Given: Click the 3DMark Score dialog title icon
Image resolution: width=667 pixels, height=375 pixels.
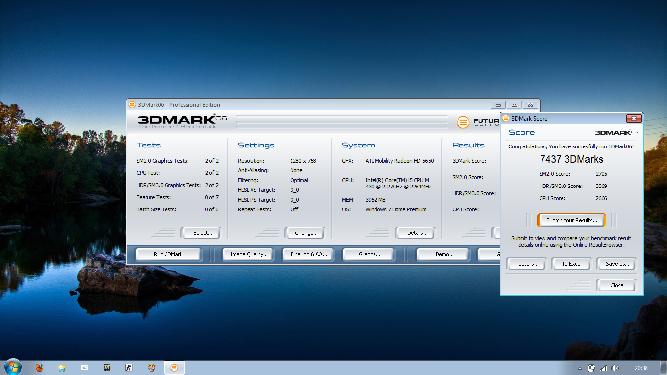Looking at the screenshot, I should 506,118.
